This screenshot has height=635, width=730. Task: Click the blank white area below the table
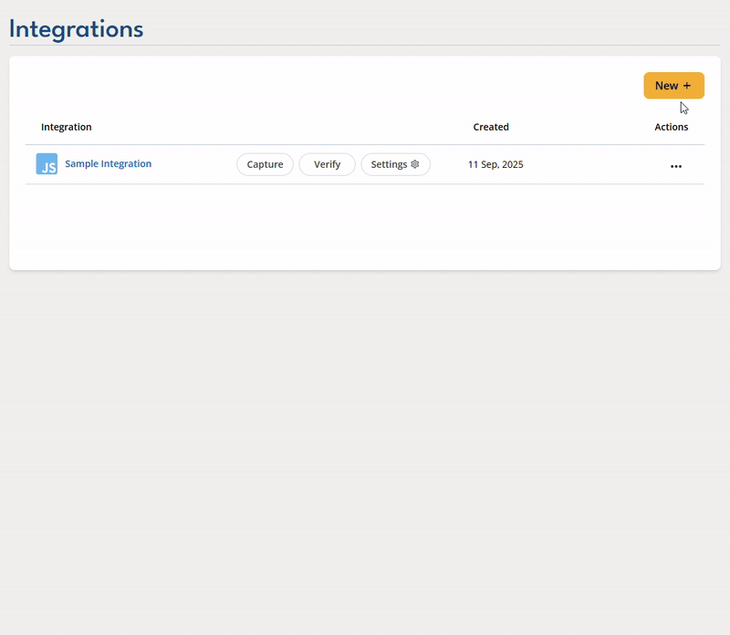365,228
